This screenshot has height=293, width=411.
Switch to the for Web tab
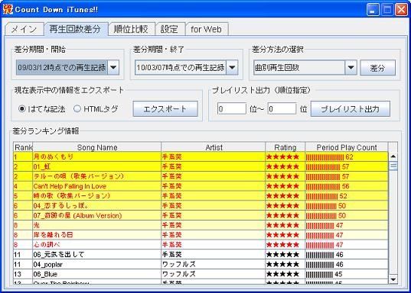tap(207, 29)
